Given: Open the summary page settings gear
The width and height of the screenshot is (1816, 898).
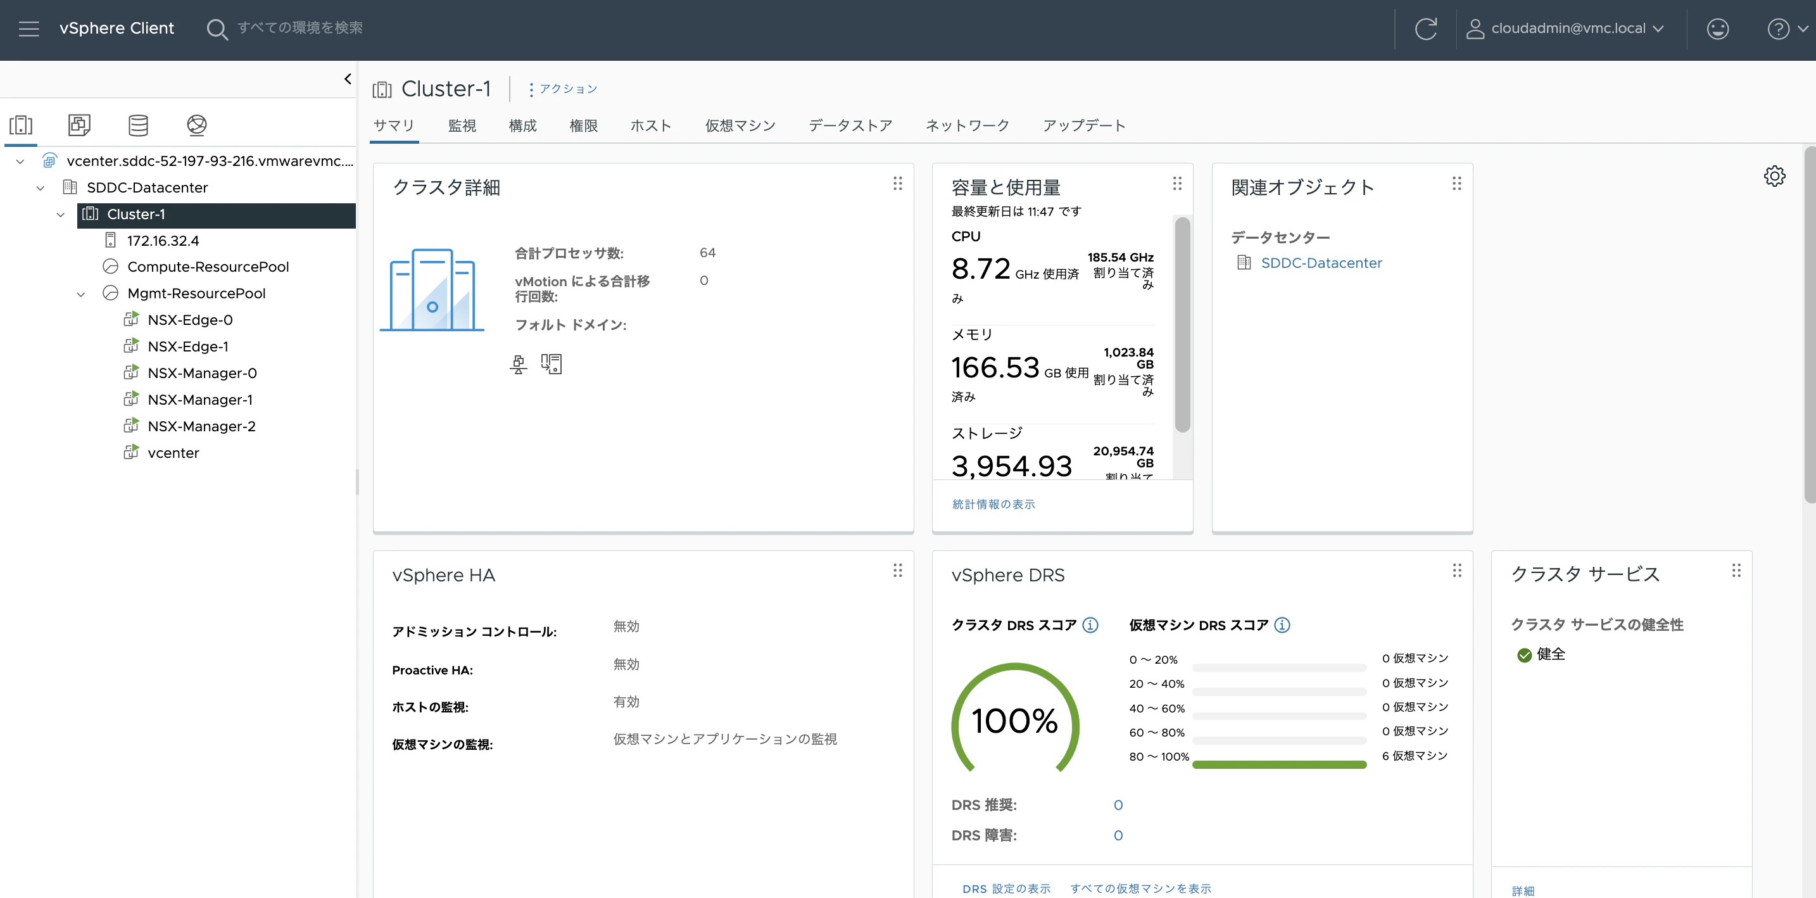Looking at the screenshot, I should 1774,176.
